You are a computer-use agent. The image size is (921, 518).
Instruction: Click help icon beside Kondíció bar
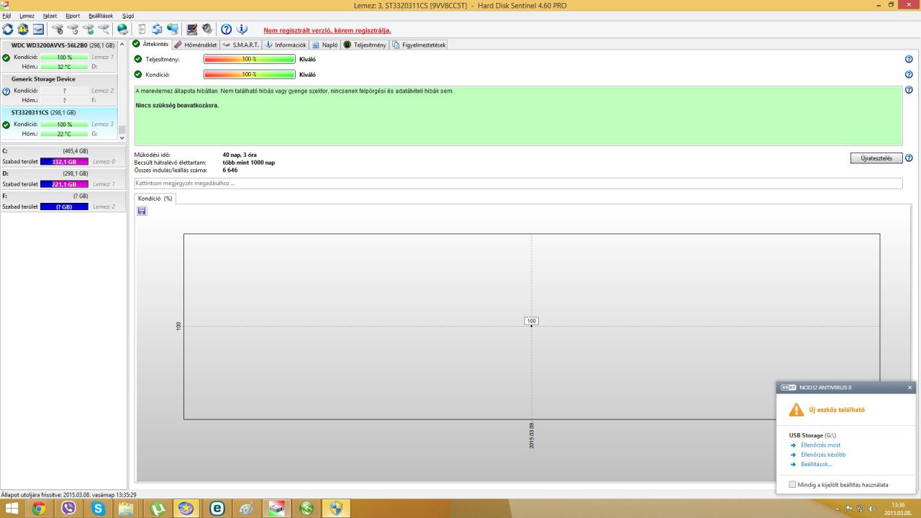tap(909, 74)
